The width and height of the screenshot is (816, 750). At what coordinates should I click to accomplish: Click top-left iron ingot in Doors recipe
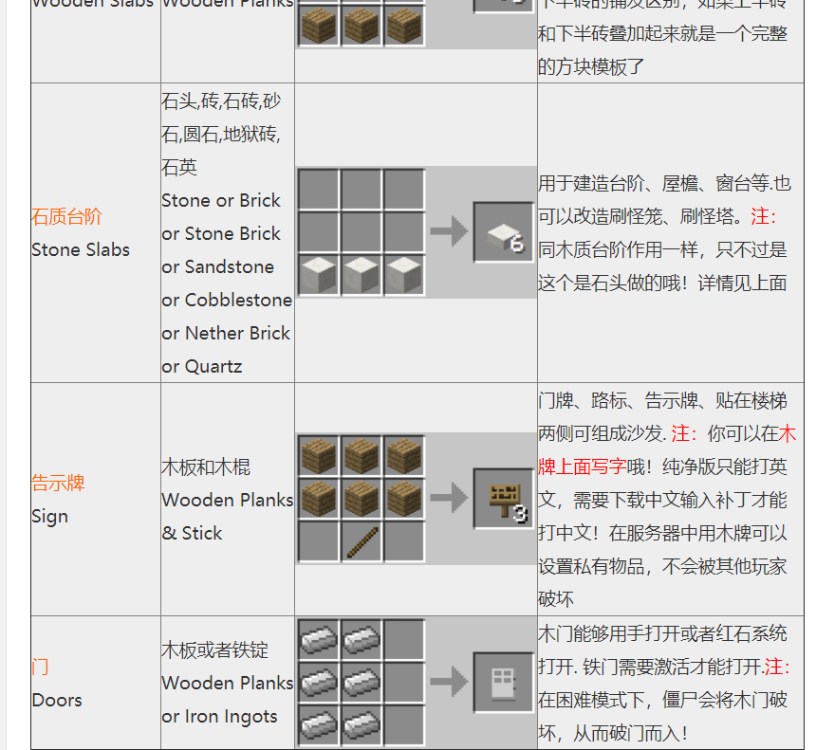click(x=319, y=639)
